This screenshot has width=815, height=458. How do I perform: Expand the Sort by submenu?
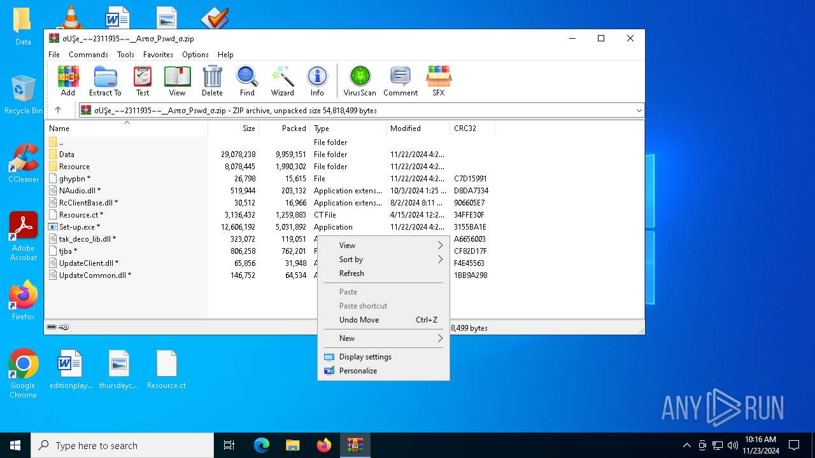[x=383, y=260]
